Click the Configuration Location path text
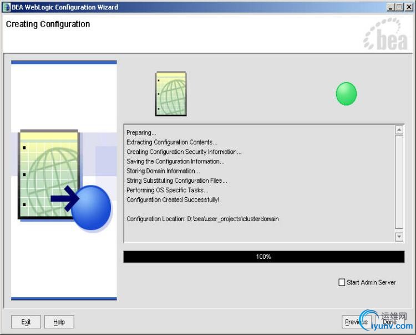Viewport: 416px width, 335px height. pos(202,219)
